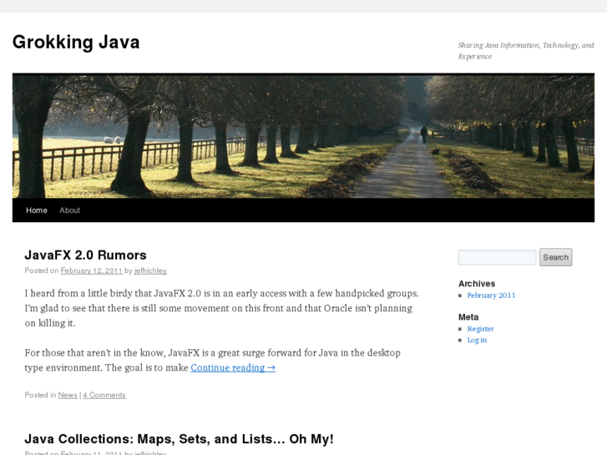
Task: Click the Register link under Meta
Action: click(x=480, y=329)
